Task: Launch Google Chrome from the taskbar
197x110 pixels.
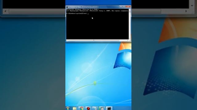Action: pyautogui.click(x=82, y=108)
